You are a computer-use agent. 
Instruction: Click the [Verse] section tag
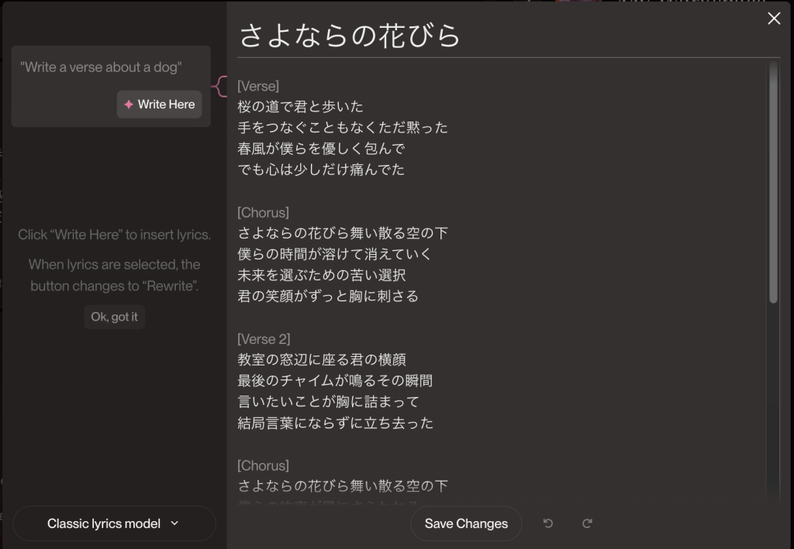point(258,85)
